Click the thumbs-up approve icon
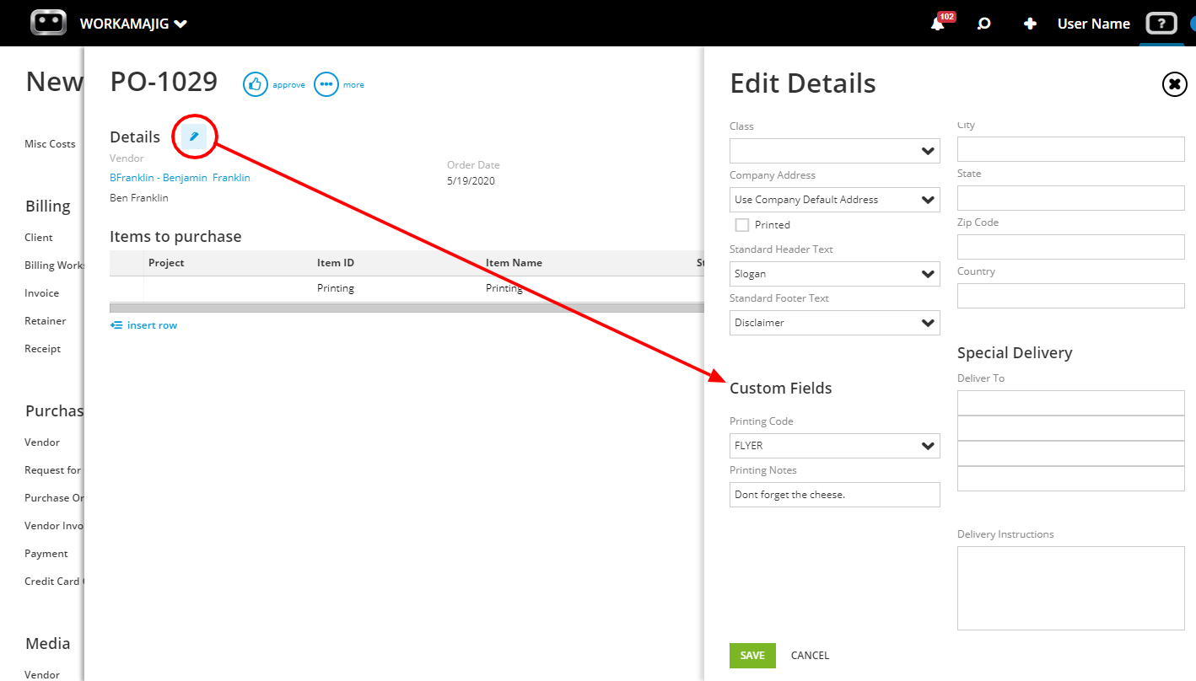Screen dimensions: 1196x681 (x=256, y=84)
